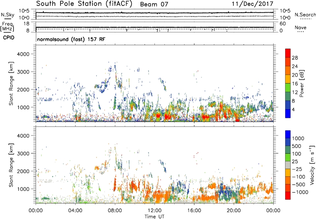316x219 pixels.
Task: Click the 28 dB power colorbar label
Action: [x=295, y=58]
